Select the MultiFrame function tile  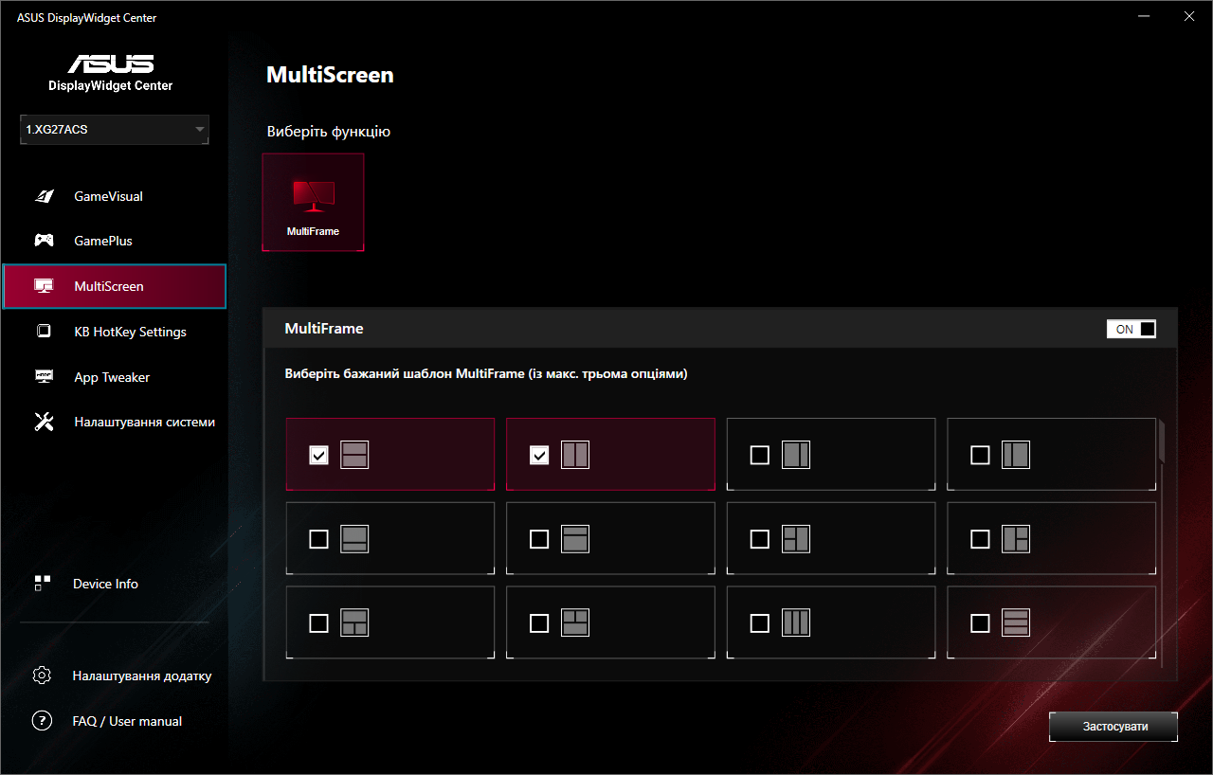tap(313, 202)
